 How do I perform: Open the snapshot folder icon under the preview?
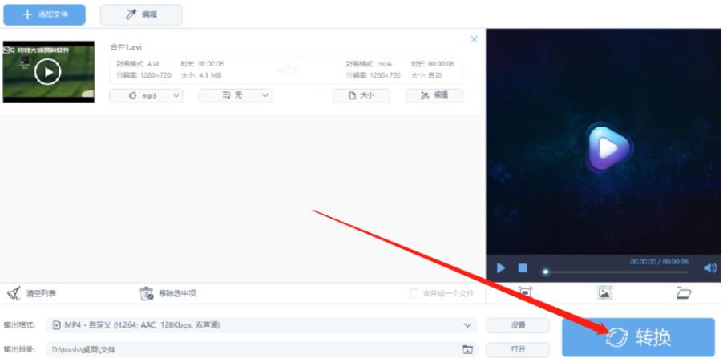tap(684, 292)
